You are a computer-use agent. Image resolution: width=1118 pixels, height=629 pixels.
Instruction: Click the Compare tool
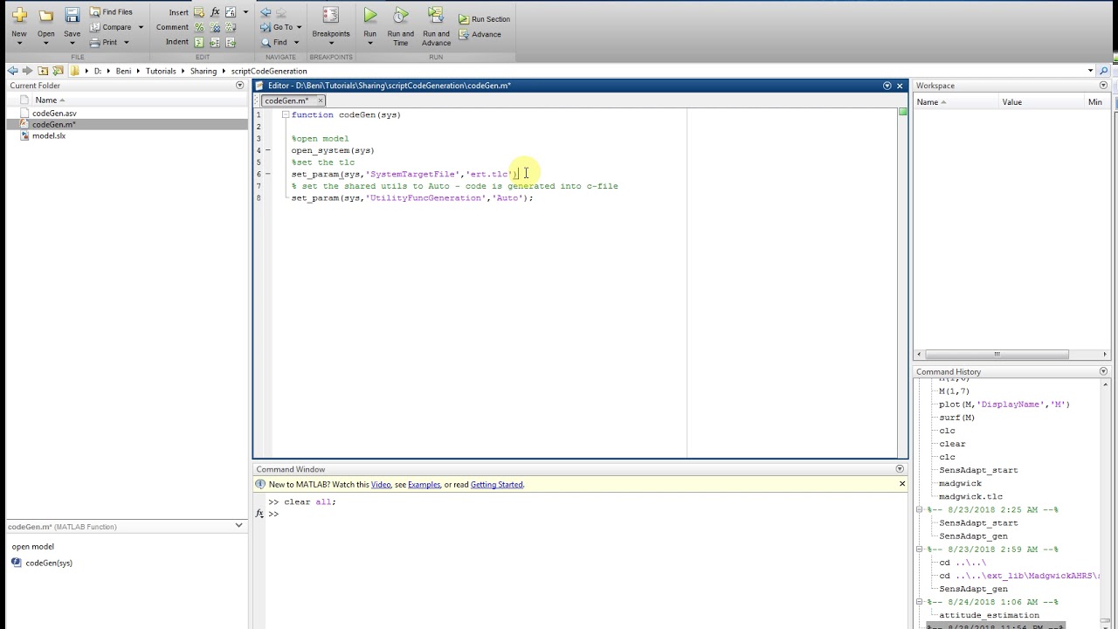click(110, 27)
